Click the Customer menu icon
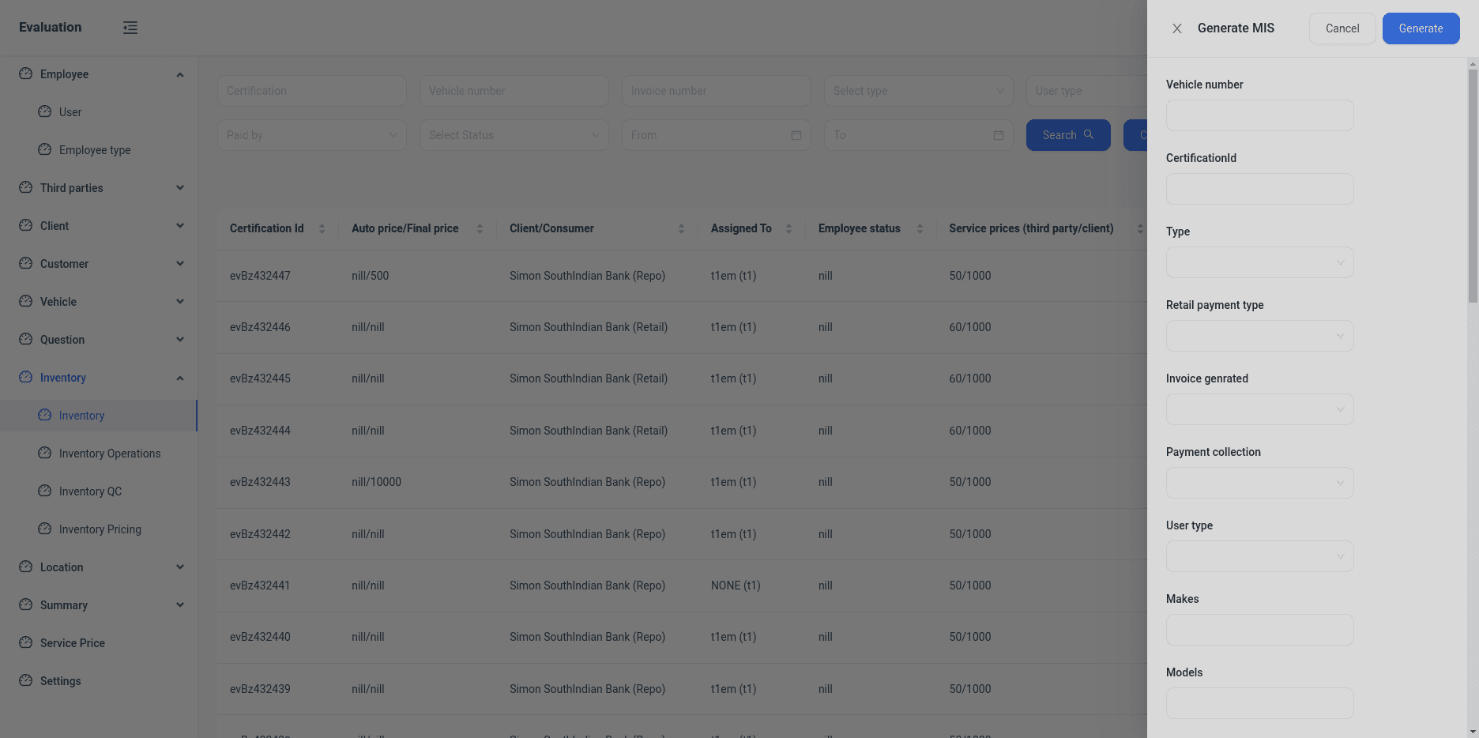 click(x=26, y=263)
